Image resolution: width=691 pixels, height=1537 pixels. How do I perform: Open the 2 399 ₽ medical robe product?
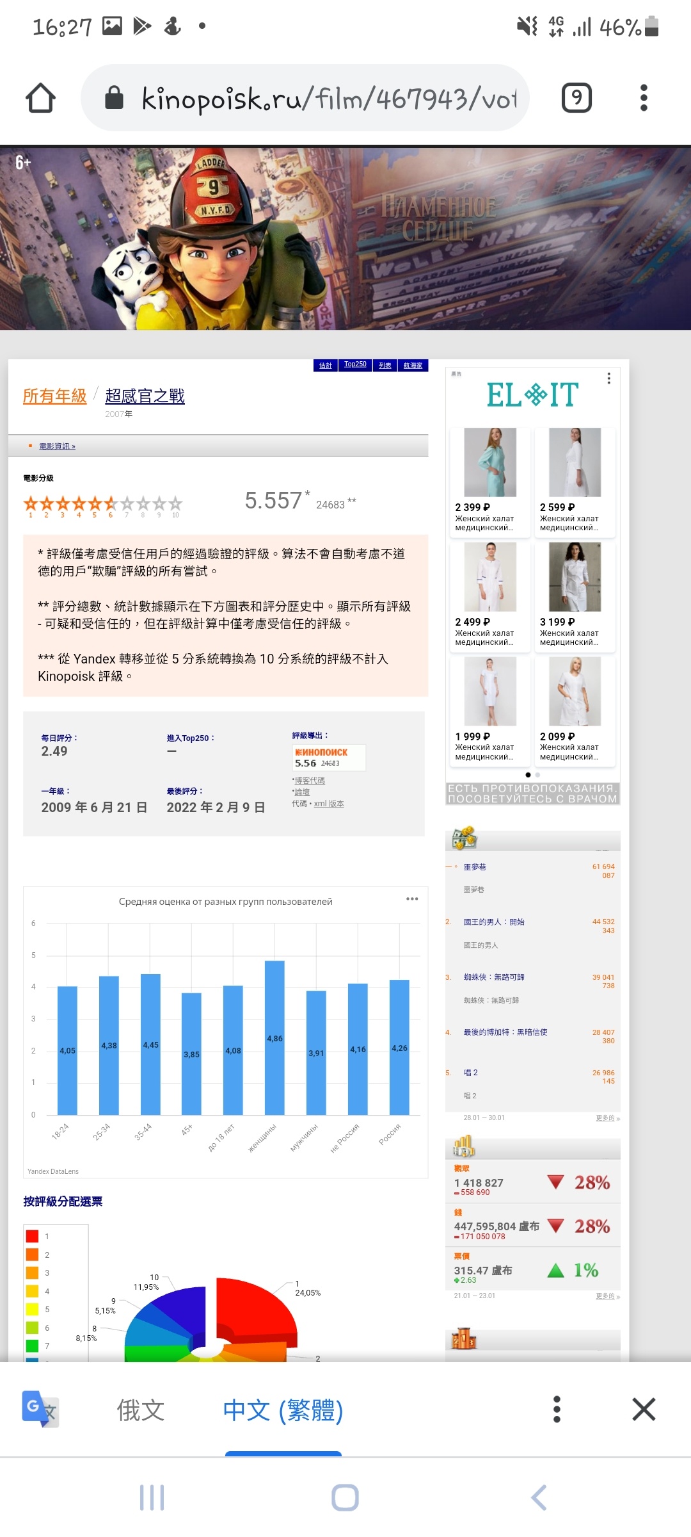click(490, 483)
